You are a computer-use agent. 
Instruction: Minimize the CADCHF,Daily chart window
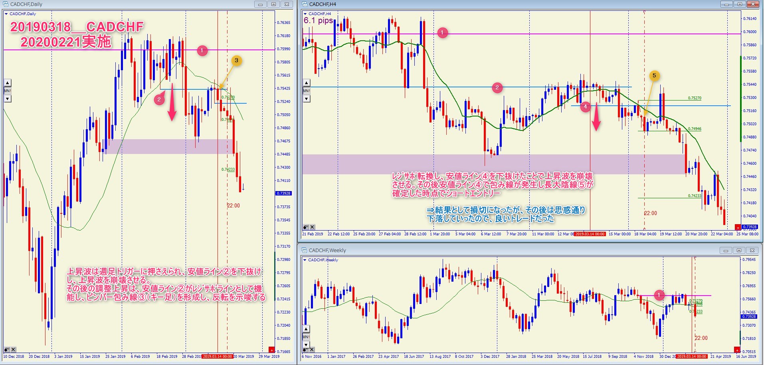coord(260,4)
